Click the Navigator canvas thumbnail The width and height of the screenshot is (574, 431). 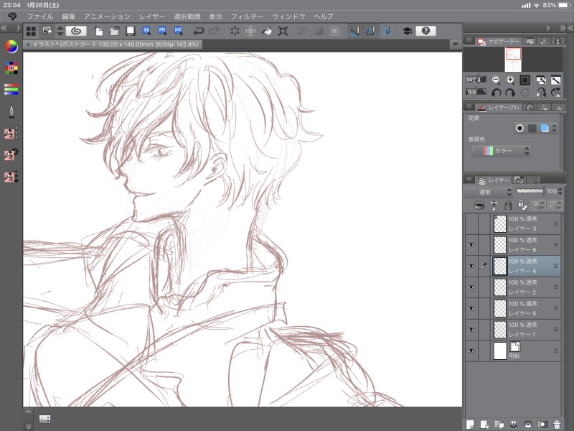pyautogui.click(x=513, y=60)
